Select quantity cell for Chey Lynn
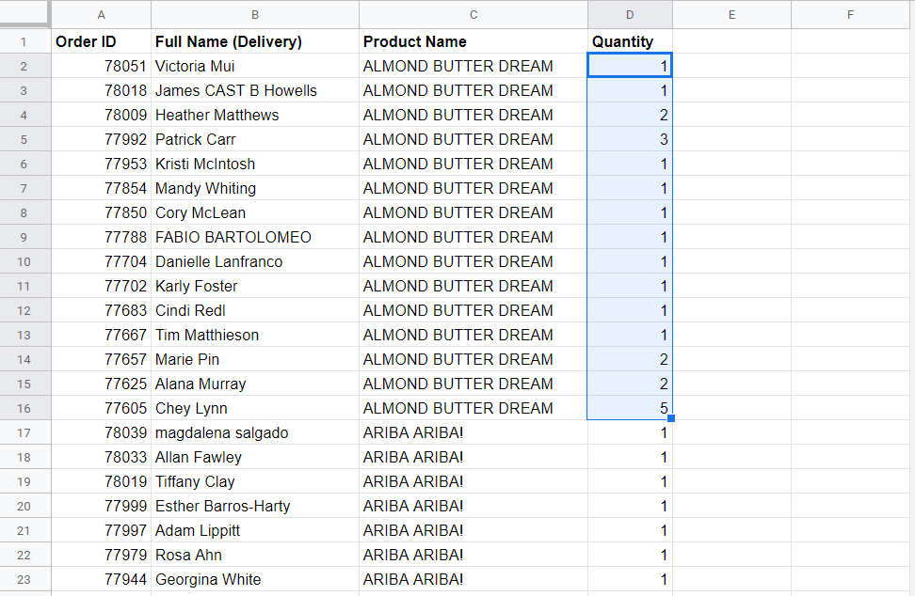 pyautogui.click(x=630, y=408)
